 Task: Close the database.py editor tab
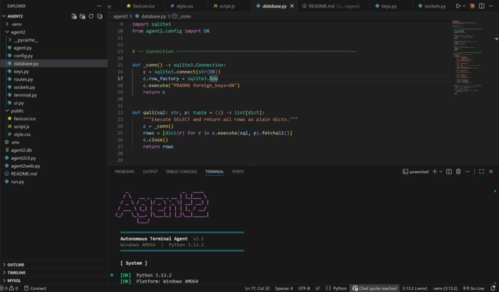tap(292, 6)
